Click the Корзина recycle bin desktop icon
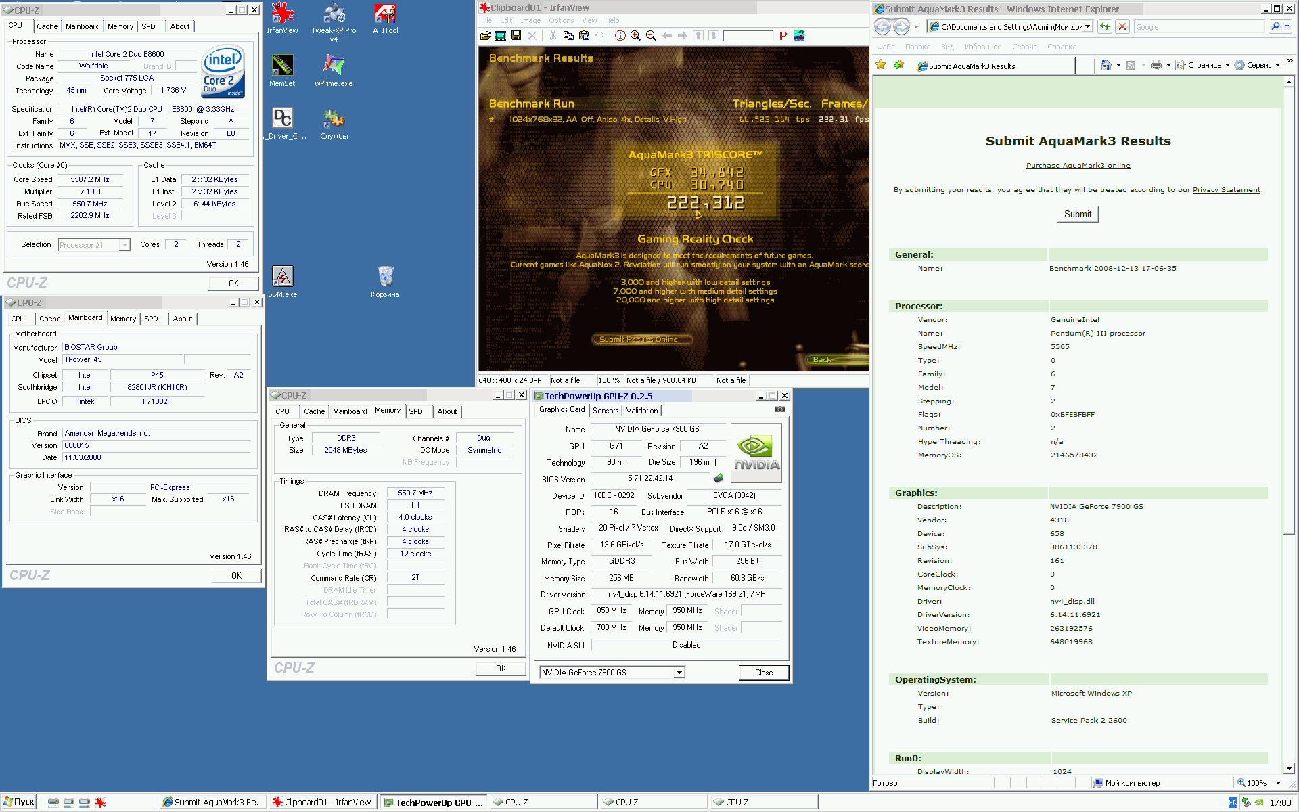 click(x=385, y=281)
